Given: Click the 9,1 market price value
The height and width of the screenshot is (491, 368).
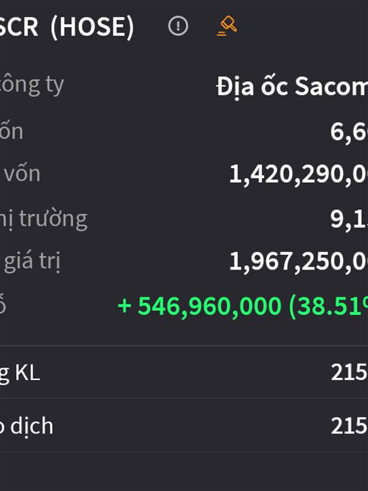Looking at the screenshot, I should point(349,219).
